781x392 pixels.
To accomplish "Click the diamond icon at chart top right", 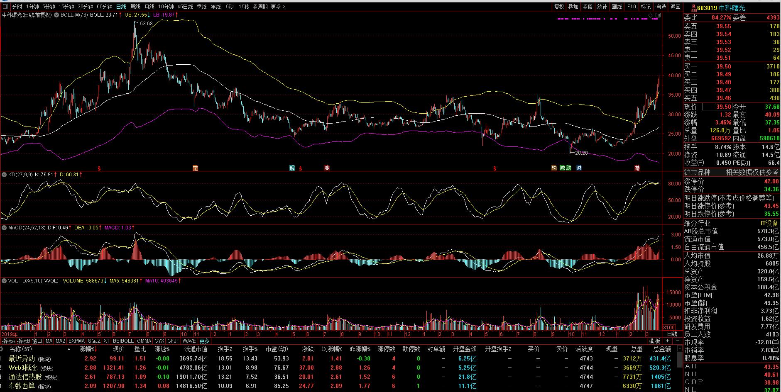I will point(650,15).
